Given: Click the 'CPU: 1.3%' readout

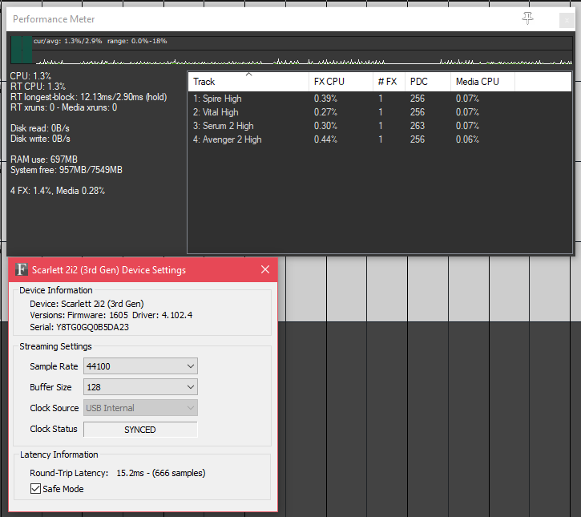Looking at the screenshot, I should [30, 76].
